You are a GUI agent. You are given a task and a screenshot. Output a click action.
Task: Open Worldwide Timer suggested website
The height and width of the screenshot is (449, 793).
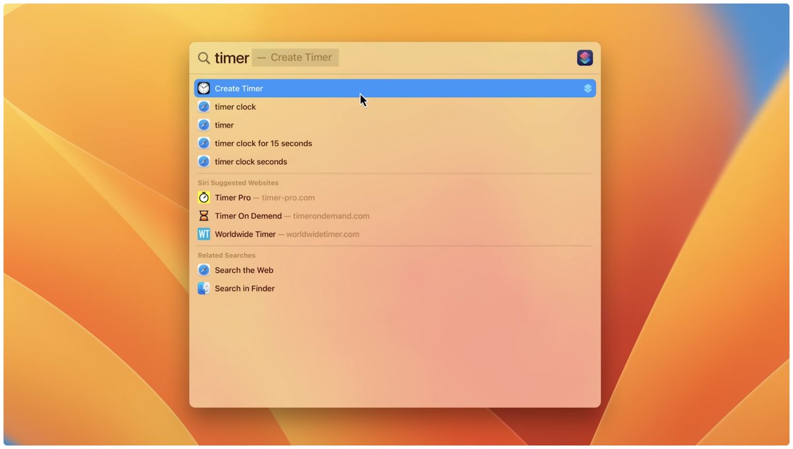pos(395,234)
